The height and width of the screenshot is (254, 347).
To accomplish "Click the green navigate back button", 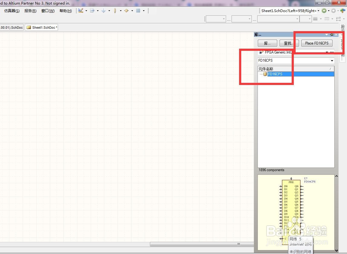I will 324,11.
